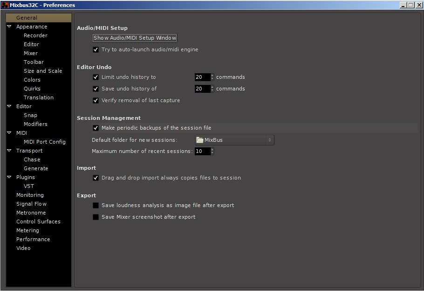
Task: Enable Save Mixer screenshot after export
Action: pos(96,217)
